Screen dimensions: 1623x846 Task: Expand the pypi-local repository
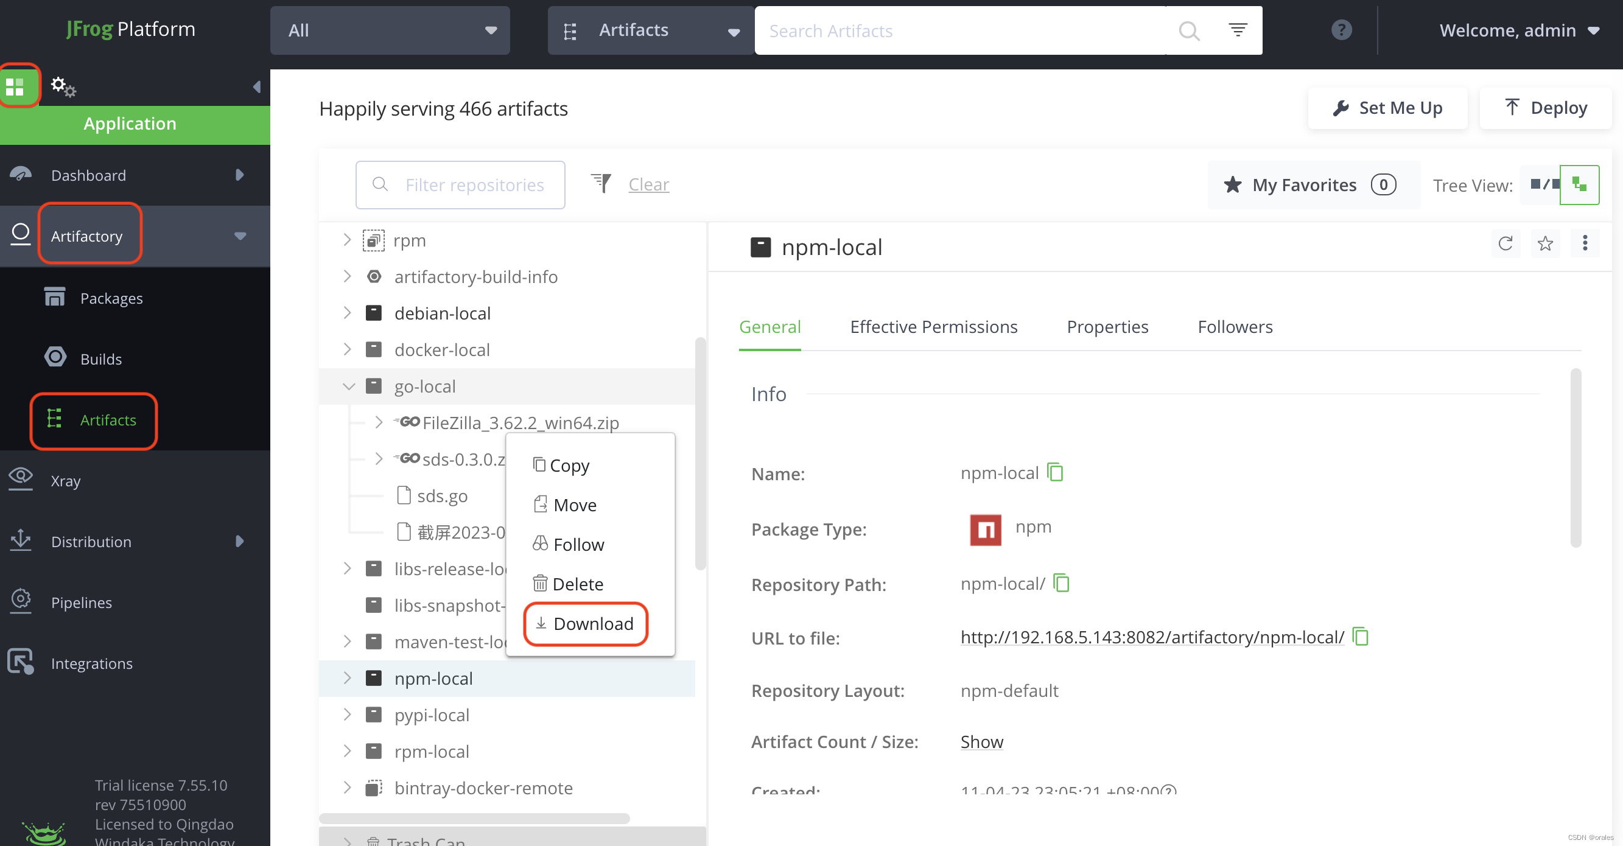(x=347, y=715)
